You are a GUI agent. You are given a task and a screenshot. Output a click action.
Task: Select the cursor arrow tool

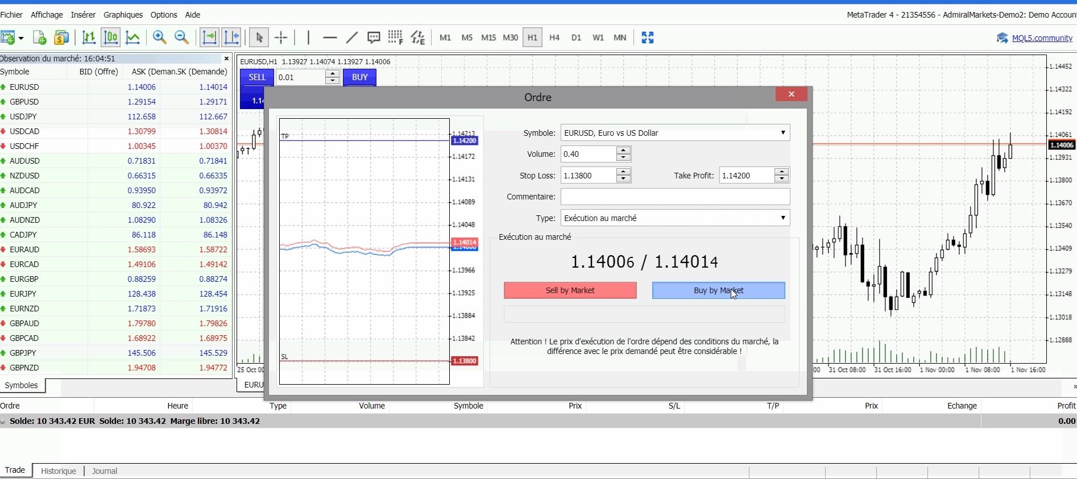point(259,38)
